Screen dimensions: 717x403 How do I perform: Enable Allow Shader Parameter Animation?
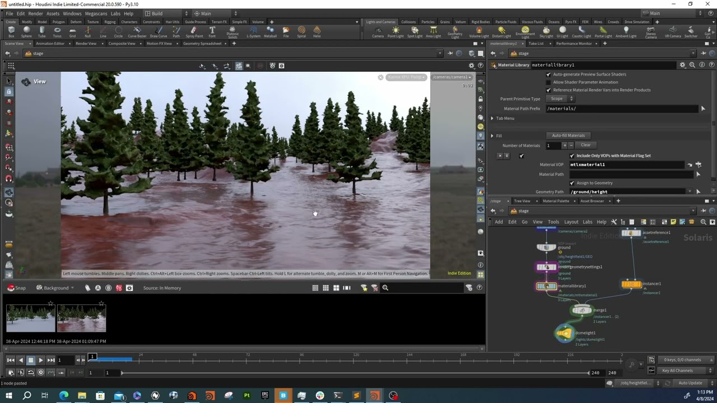(x=548, y=82)
